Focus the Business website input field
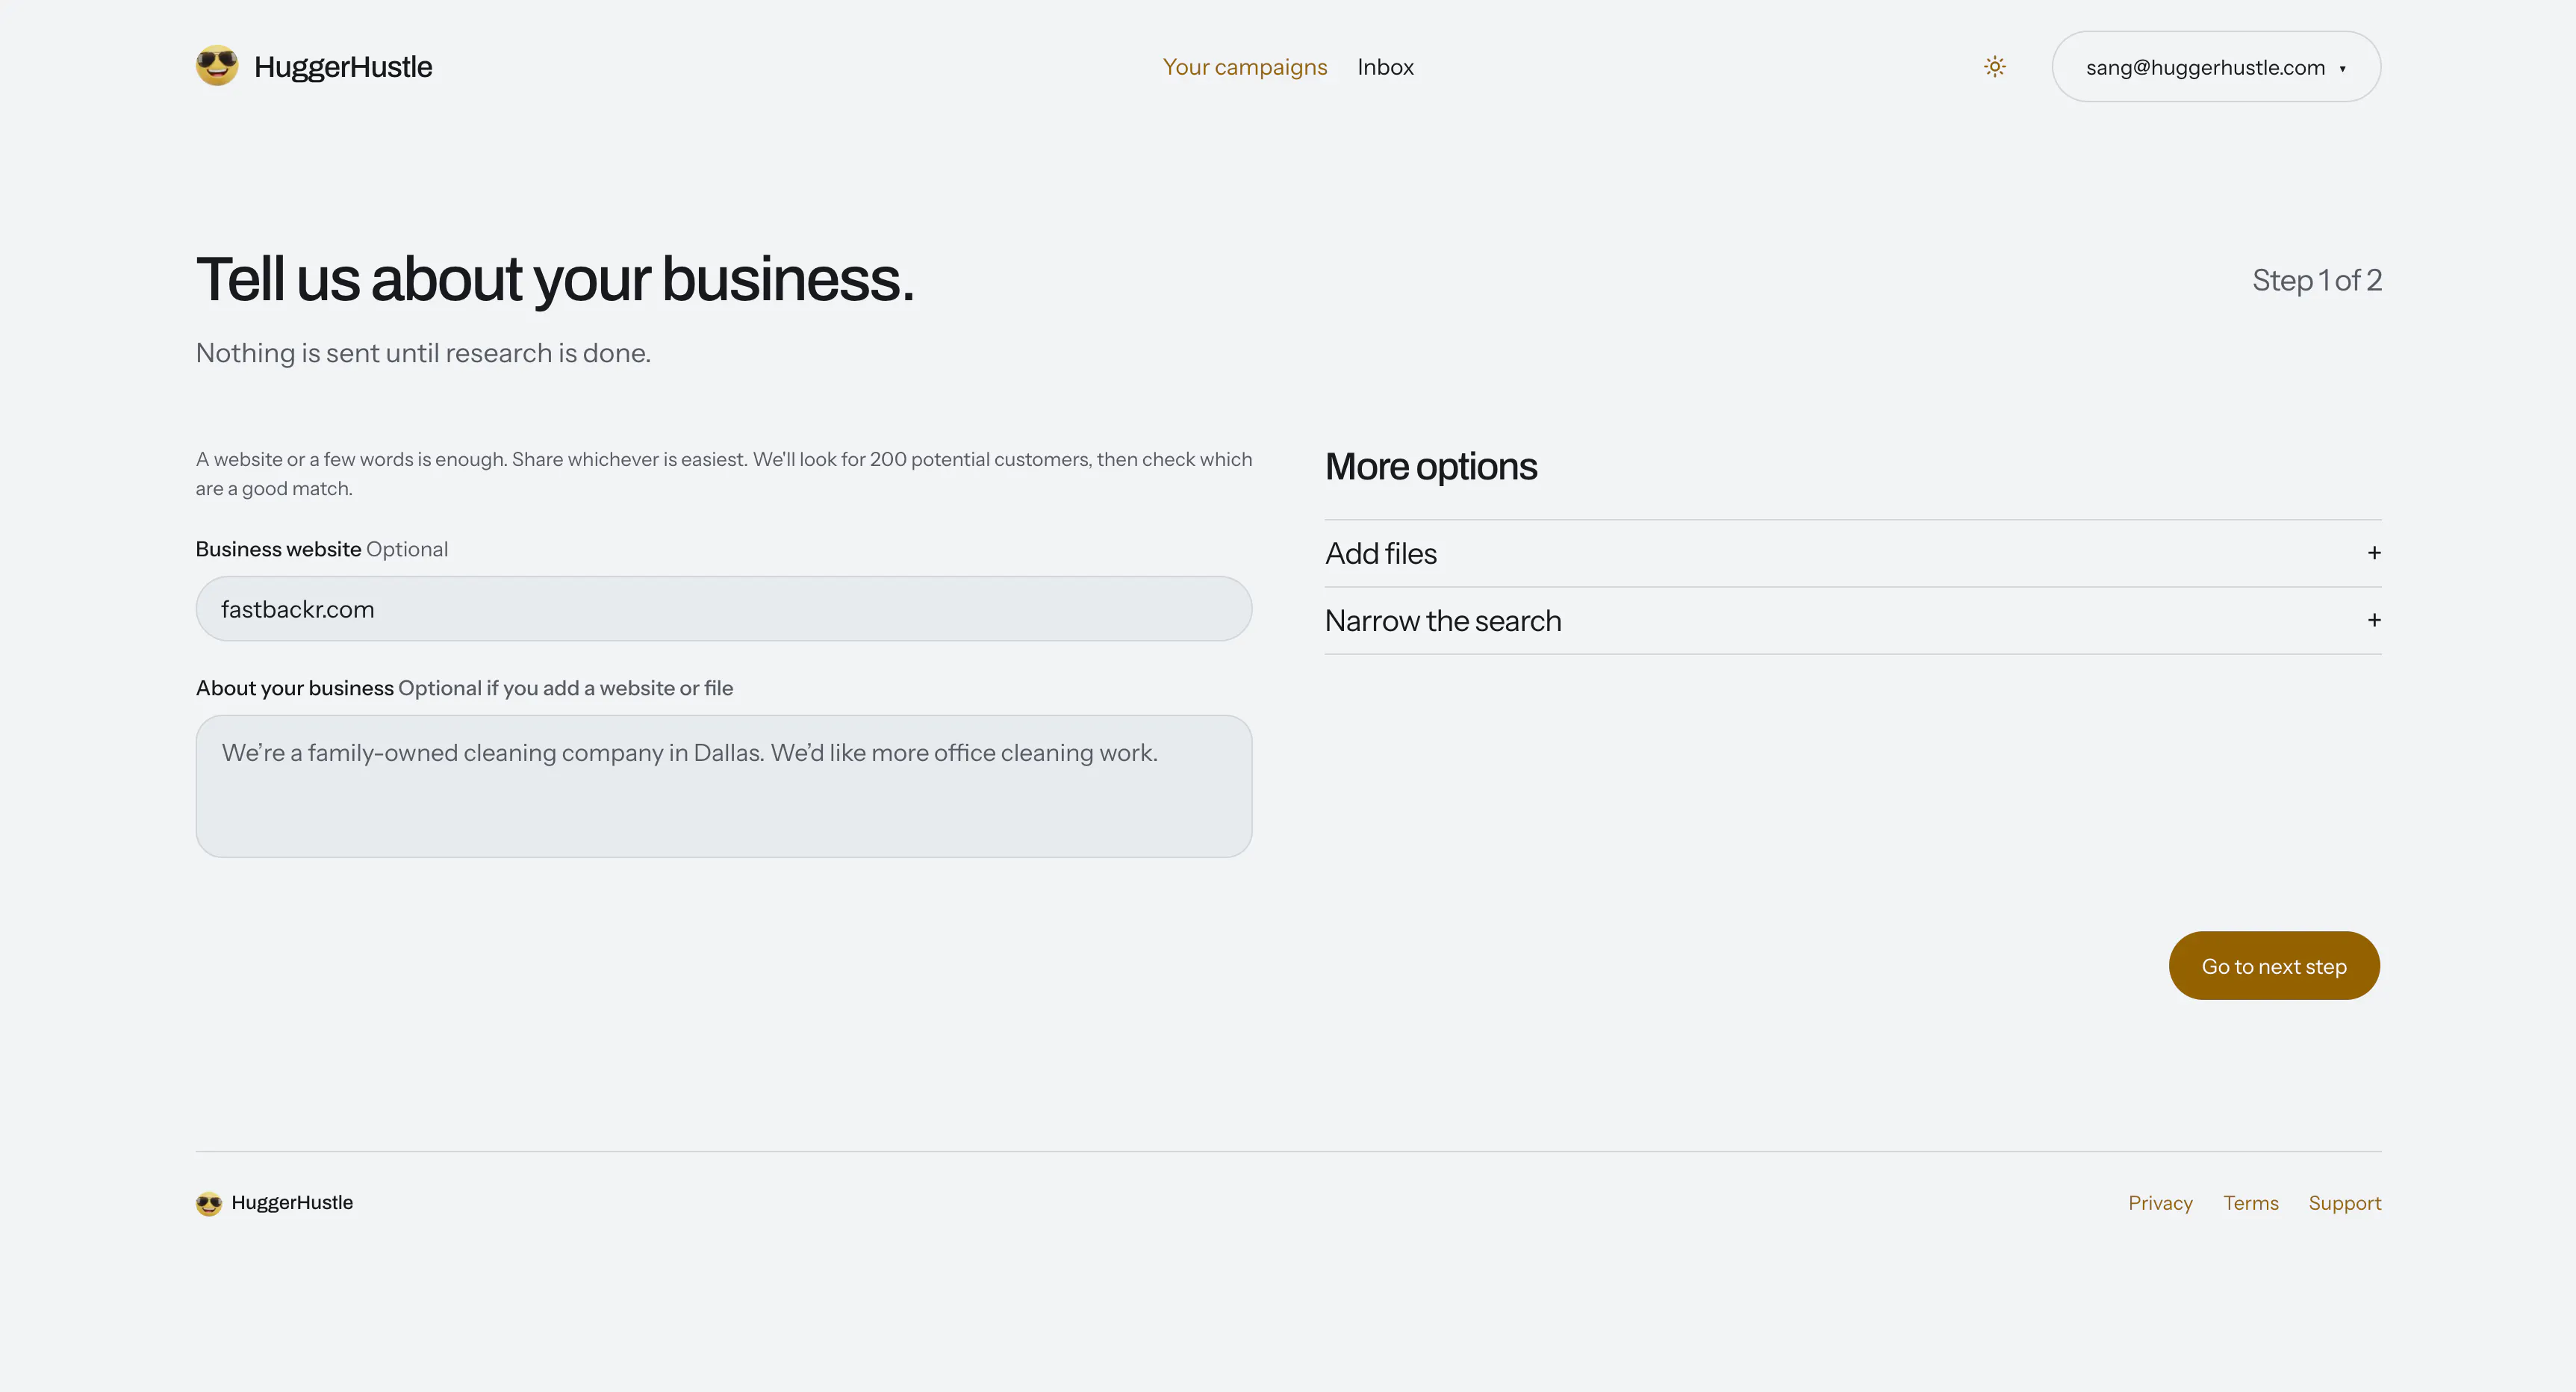 pyautogui.click(x=723, y=609)
